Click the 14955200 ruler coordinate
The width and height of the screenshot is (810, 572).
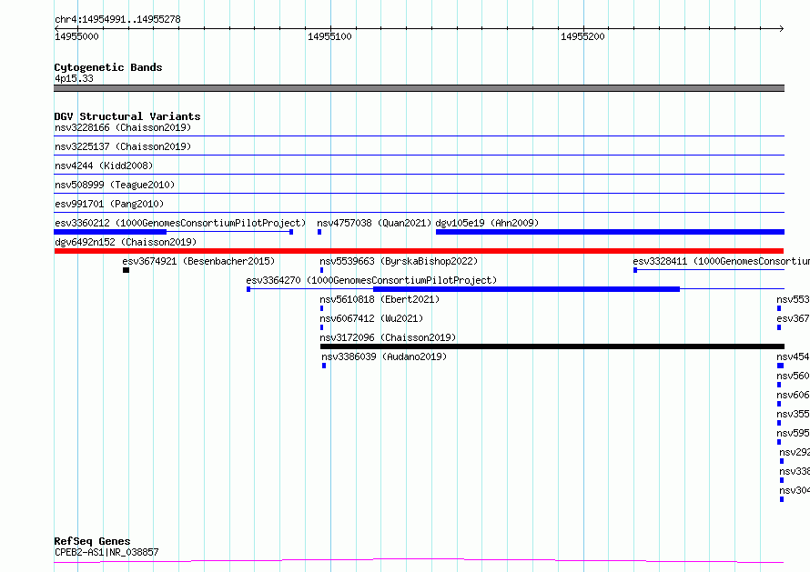coord(582,36)
